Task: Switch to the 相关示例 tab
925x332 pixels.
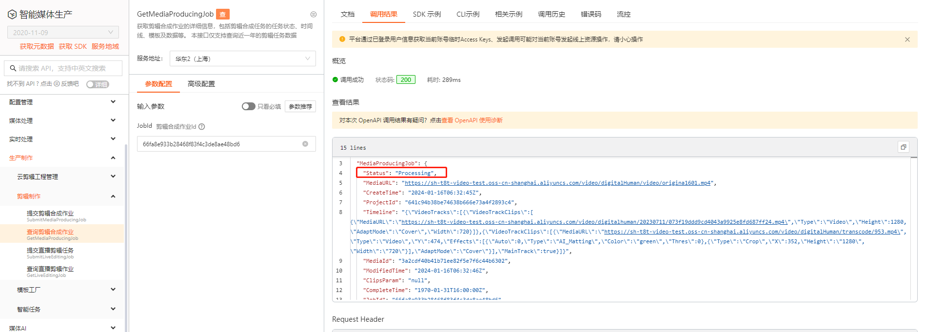Action: click(x=509, y=14)
